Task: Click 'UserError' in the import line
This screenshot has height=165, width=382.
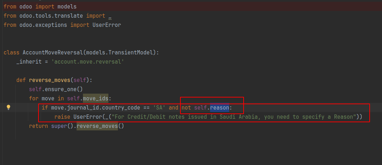Action: coord(107,25)
